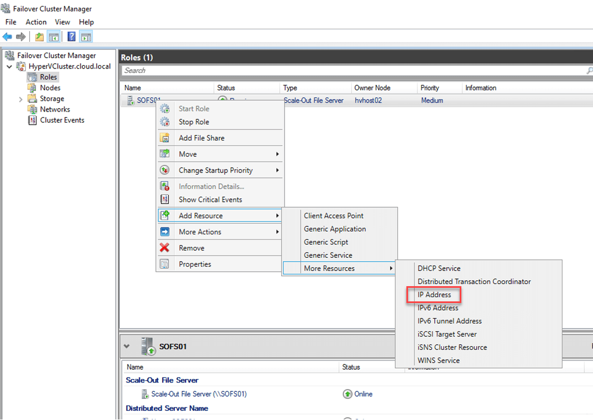
Task: Sort by the Priority column header
Action: tap(440, 88)
